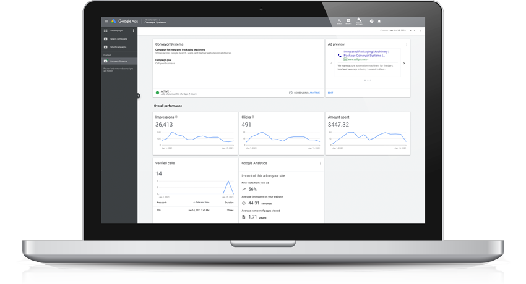
Task: Click ANYTIME scheduling link
Action: (x=314, y=93)
